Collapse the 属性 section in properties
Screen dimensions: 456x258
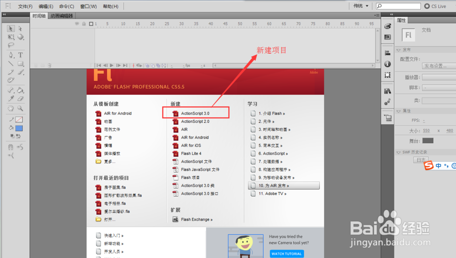[399, 111]
